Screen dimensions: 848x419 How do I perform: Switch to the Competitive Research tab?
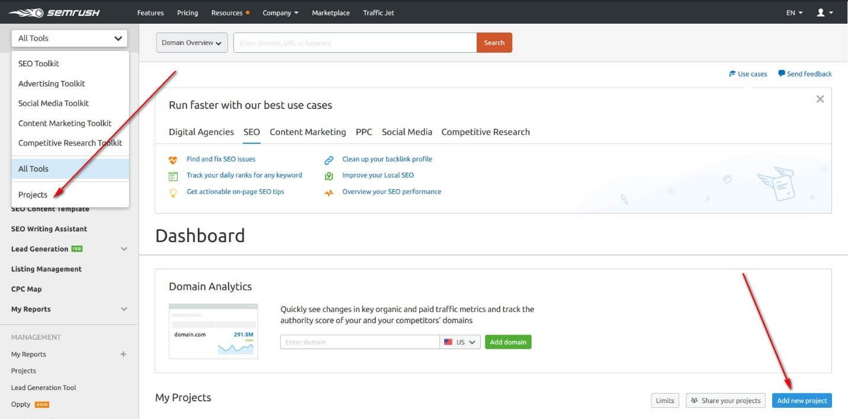486,132
